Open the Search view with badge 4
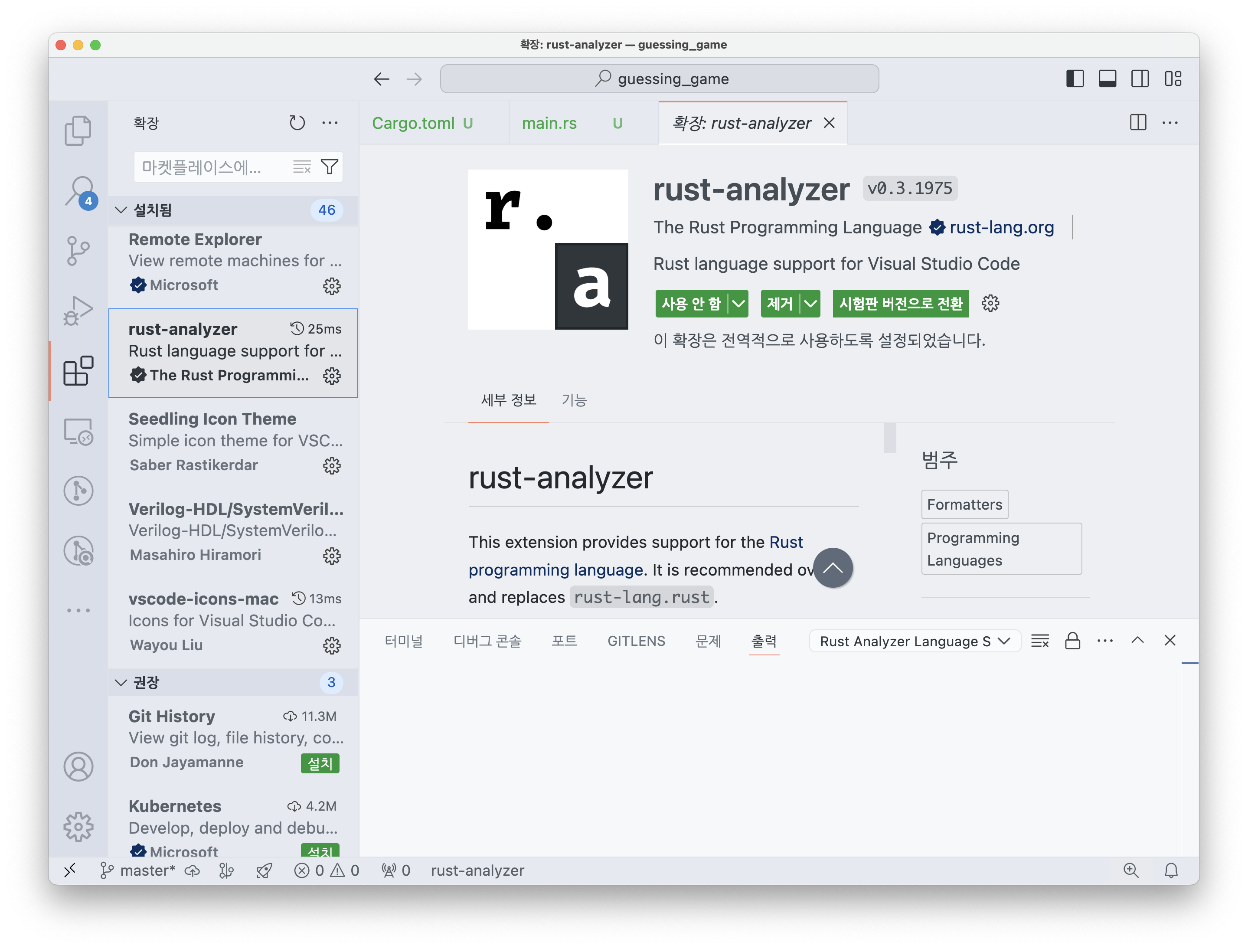 80,192
